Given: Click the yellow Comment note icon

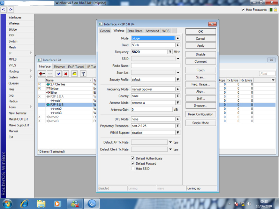Looking at the screenshot, I should 75,73.
